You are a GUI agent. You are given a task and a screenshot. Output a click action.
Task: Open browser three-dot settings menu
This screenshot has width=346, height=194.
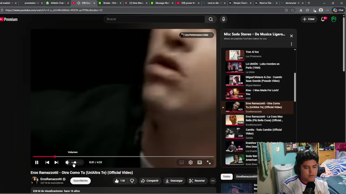tap(327, 10)
